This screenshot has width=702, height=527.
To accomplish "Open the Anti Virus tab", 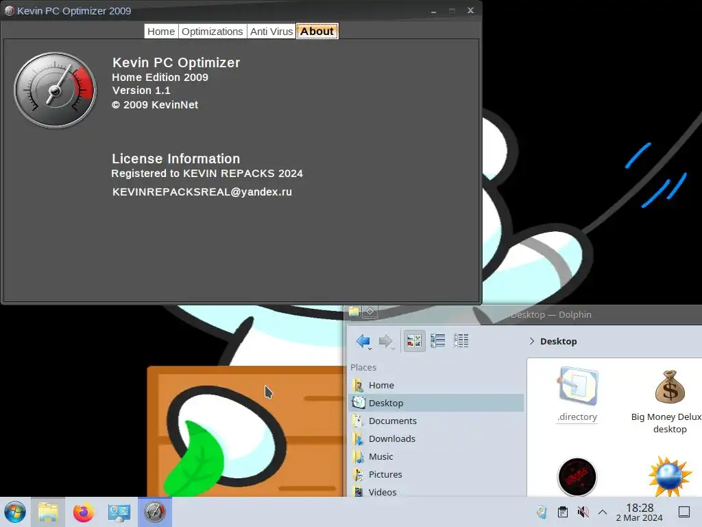I will point(271,32).
